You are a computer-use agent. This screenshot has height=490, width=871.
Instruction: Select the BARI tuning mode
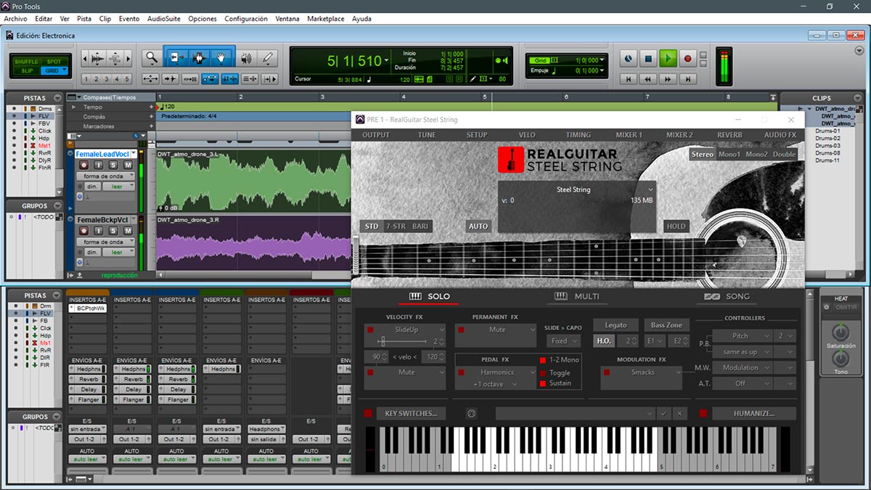point(420,226)
